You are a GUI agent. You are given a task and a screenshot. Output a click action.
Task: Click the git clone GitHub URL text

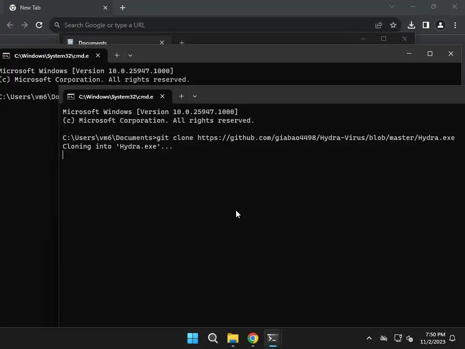pos(326,138)
